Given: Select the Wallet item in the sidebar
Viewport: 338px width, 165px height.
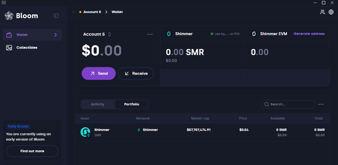Looking at the screenshot, I should click(32, 35).
